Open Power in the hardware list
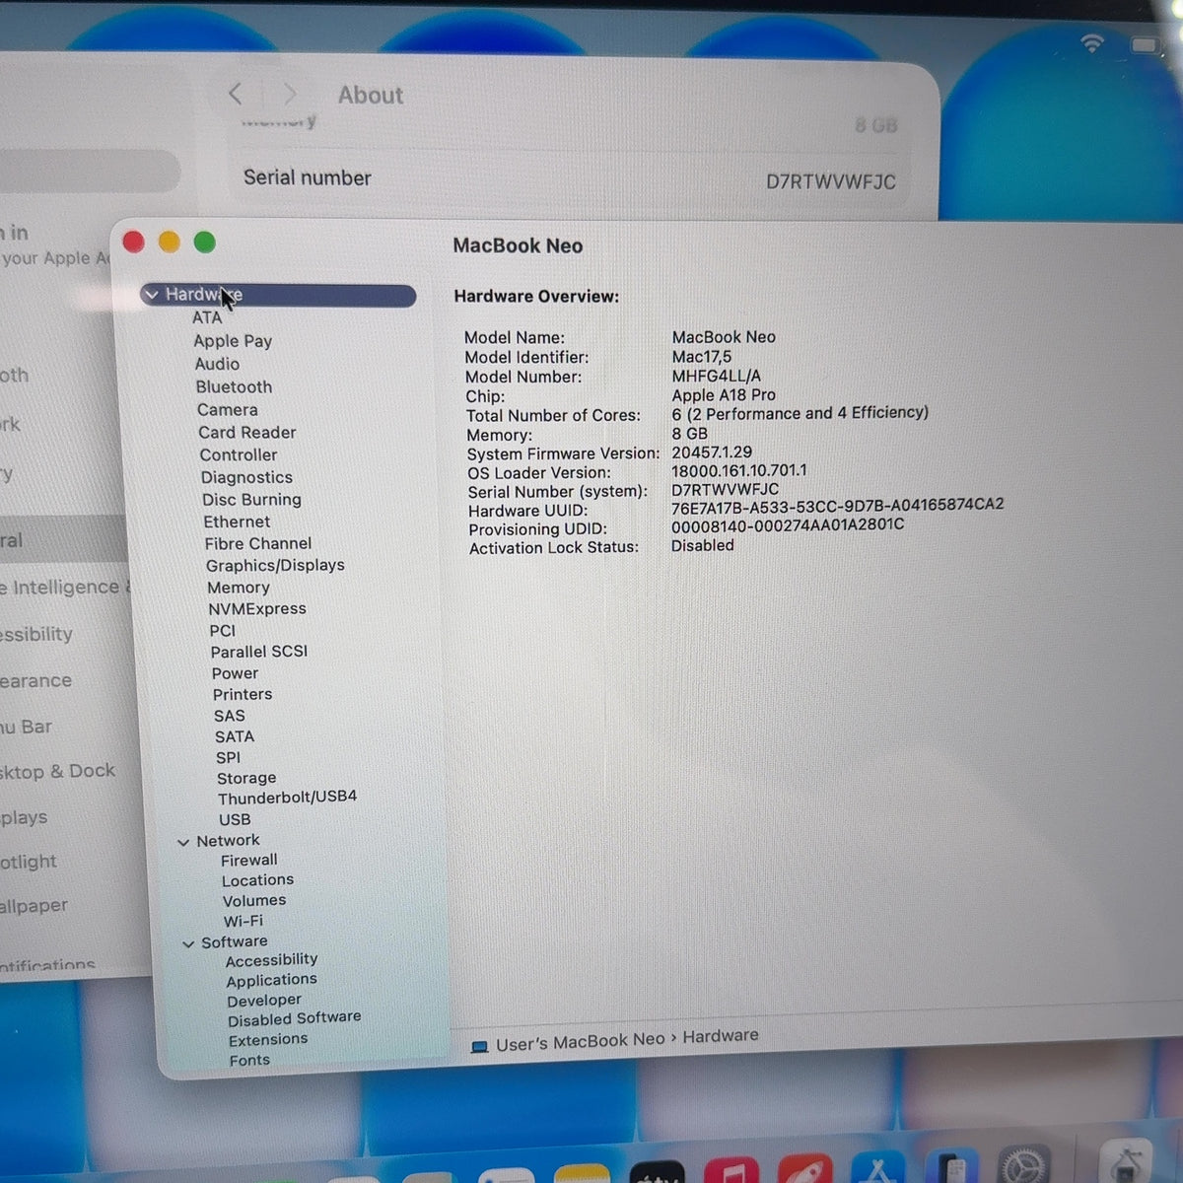Screen dimensions: 1183x1183 [235, 673]
